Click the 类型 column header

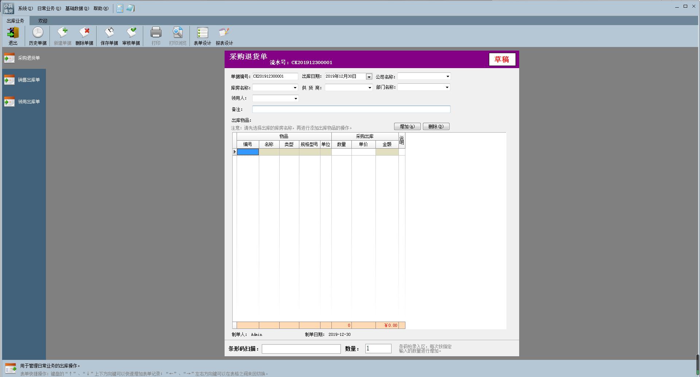click(x=289, y=144)
